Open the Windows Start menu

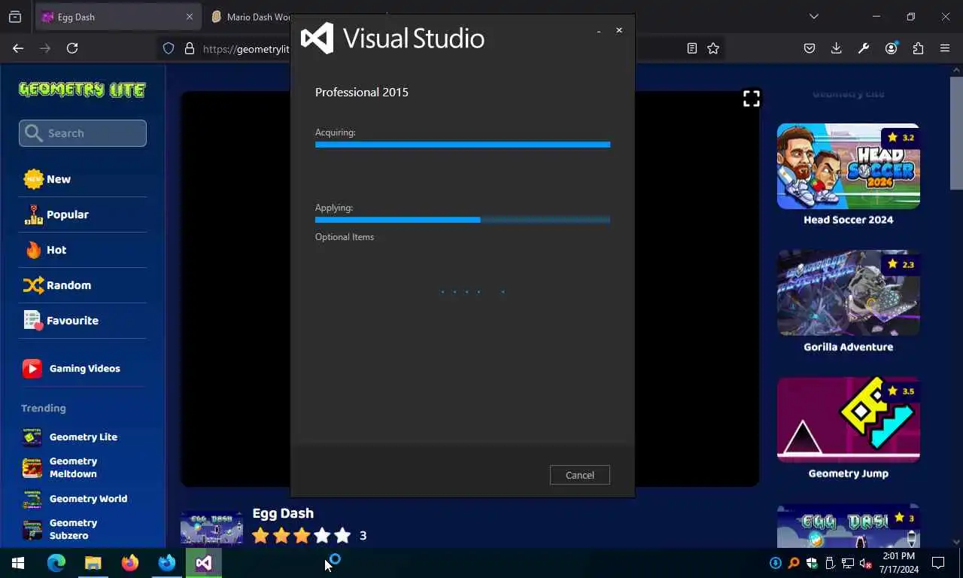point(18,563)
